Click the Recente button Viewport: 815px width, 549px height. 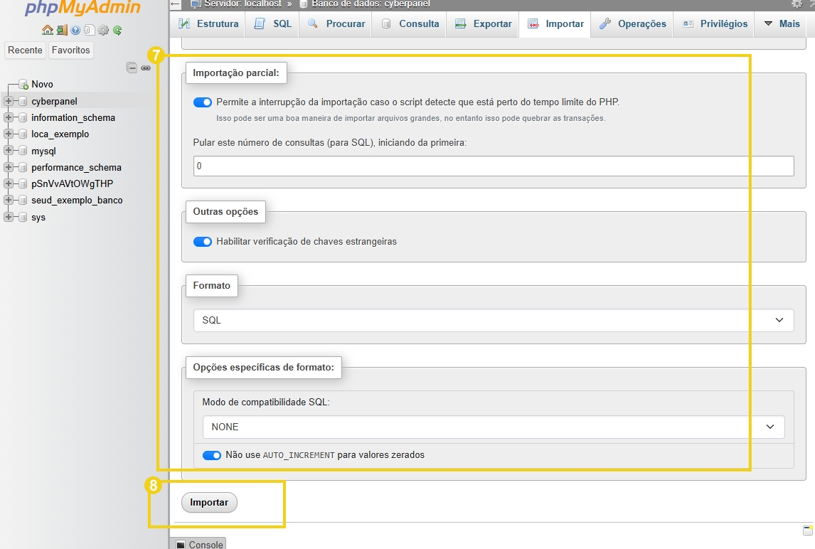tap(25, 50)
